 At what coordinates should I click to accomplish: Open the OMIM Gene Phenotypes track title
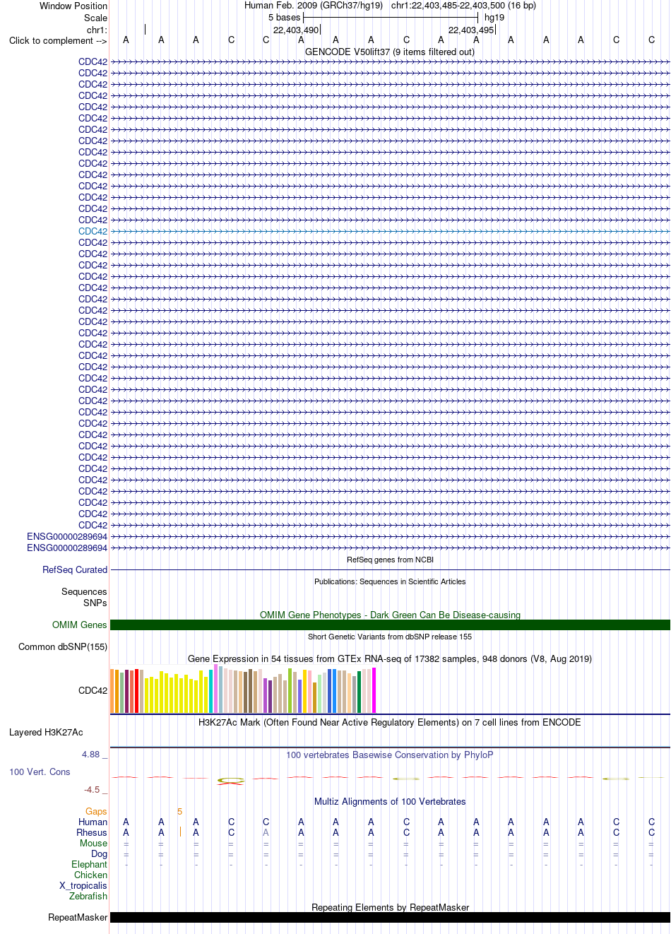click(x=390, y=615)
